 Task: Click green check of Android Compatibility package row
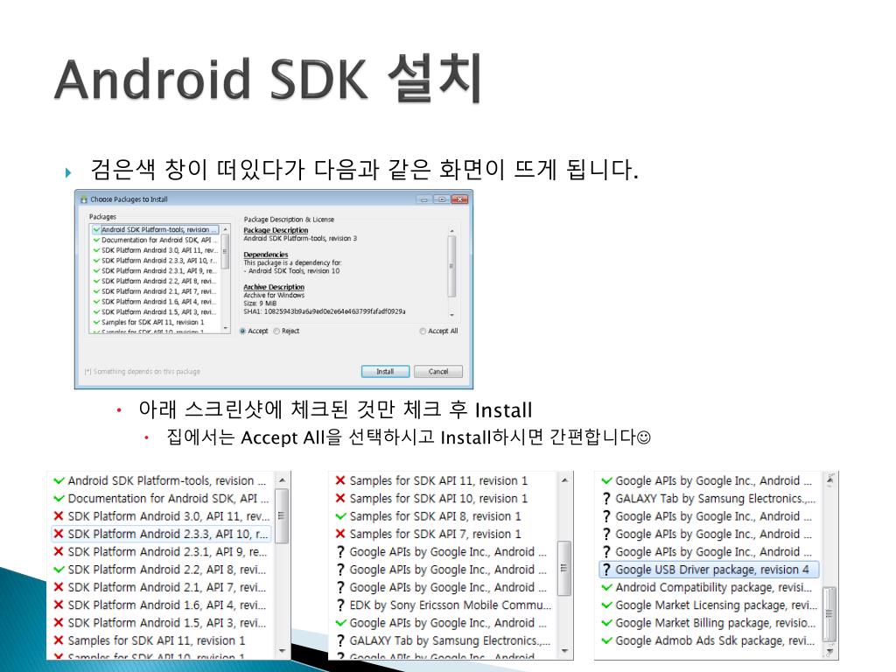tap(606, 587)
